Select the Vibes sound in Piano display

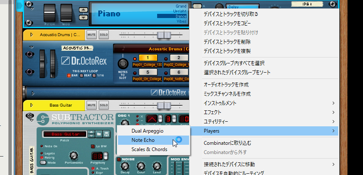[x=181, y=21]
